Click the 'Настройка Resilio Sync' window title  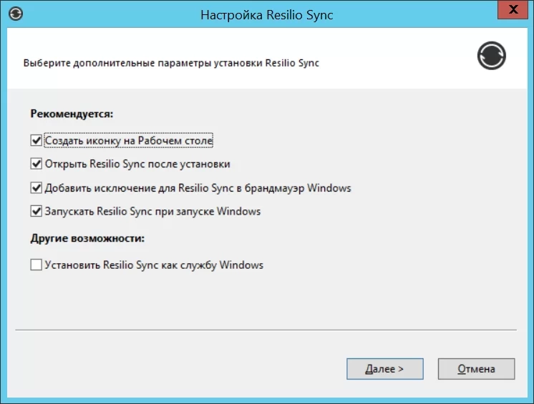click(x=267, y=14)
